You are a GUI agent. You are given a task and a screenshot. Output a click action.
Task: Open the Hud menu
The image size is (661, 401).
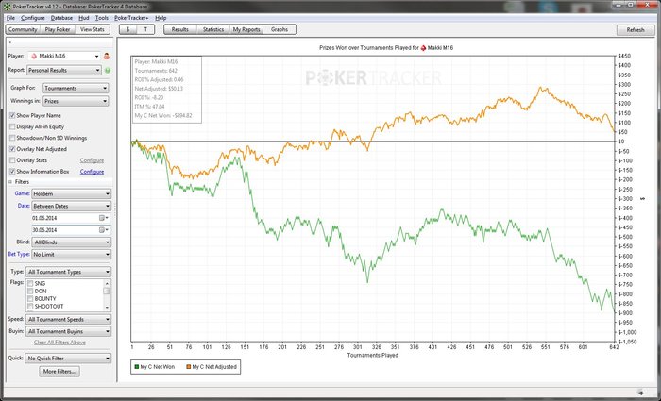coord(84,18)
